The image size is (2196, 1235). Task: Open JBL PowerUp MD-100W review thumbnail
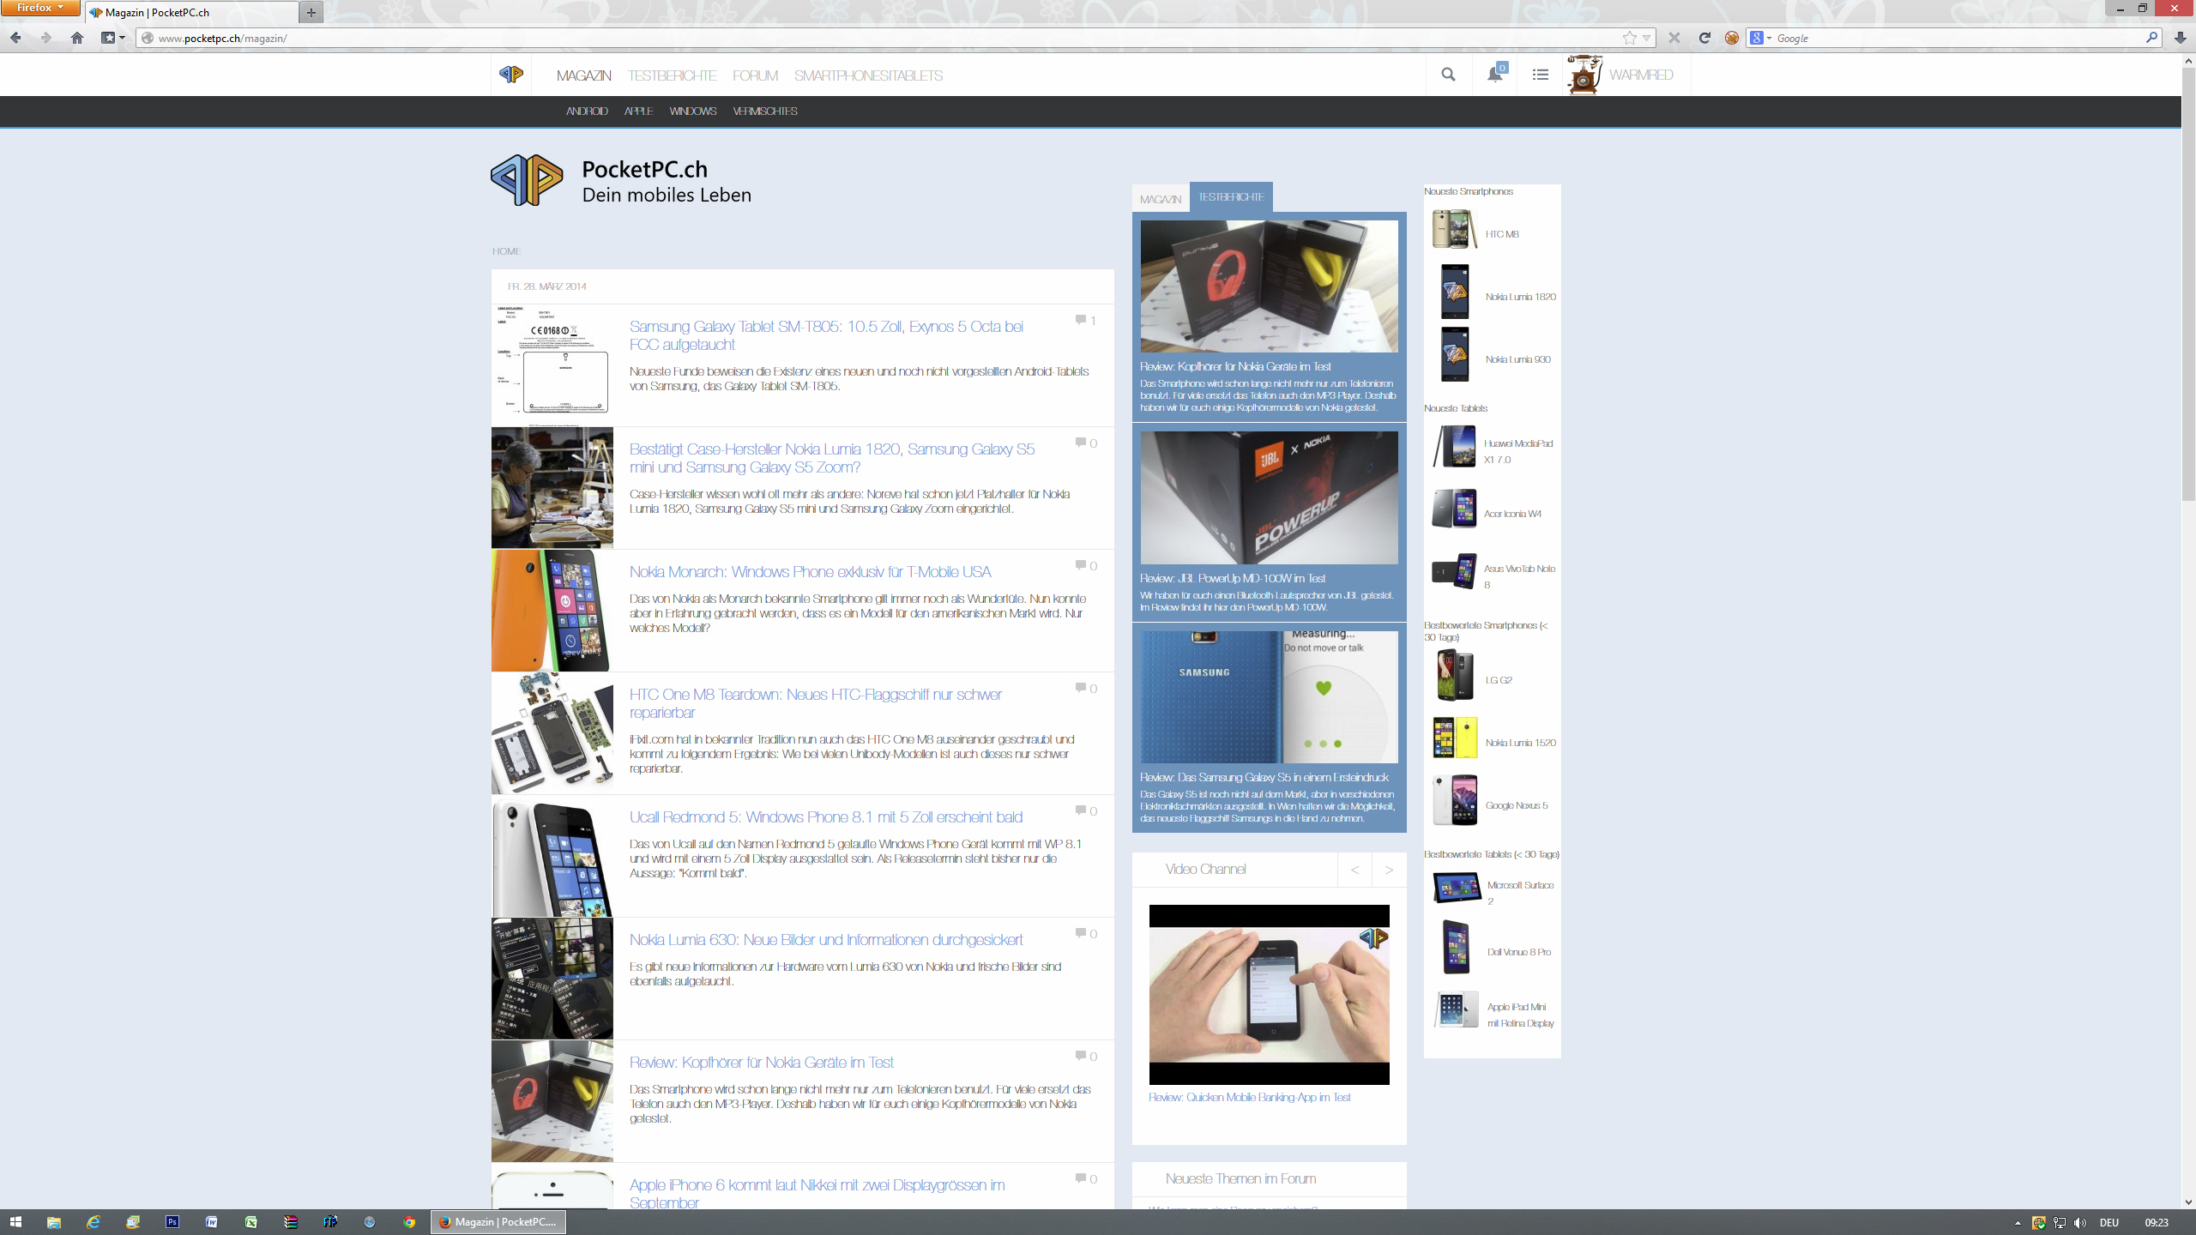(x=1270, y=497)
